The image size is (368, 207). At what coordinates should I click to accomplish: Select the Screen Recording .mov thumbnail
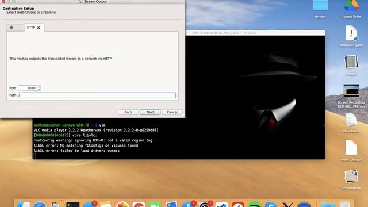tap(351, 90)
